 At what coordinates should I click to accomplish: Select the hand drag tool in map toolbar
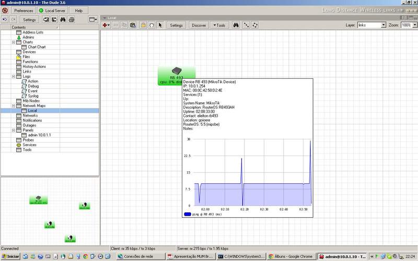click(x=152, y=25)
